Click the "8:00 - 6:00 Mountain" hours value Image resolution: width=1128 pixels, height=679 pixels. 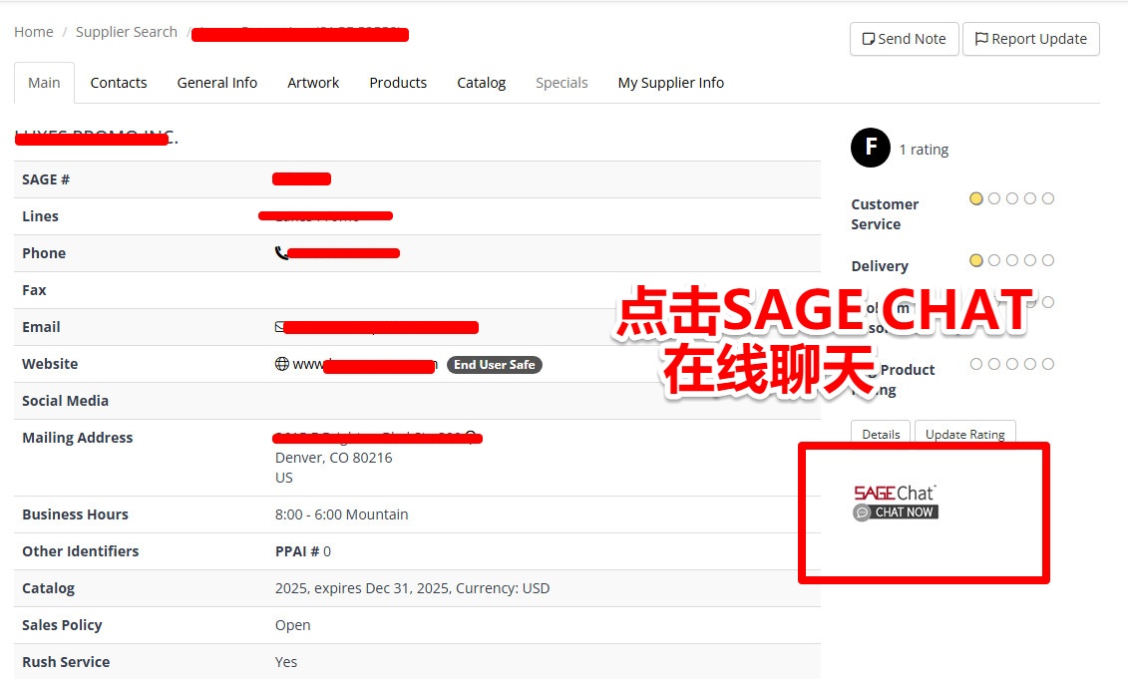click(x=342, y=515)
